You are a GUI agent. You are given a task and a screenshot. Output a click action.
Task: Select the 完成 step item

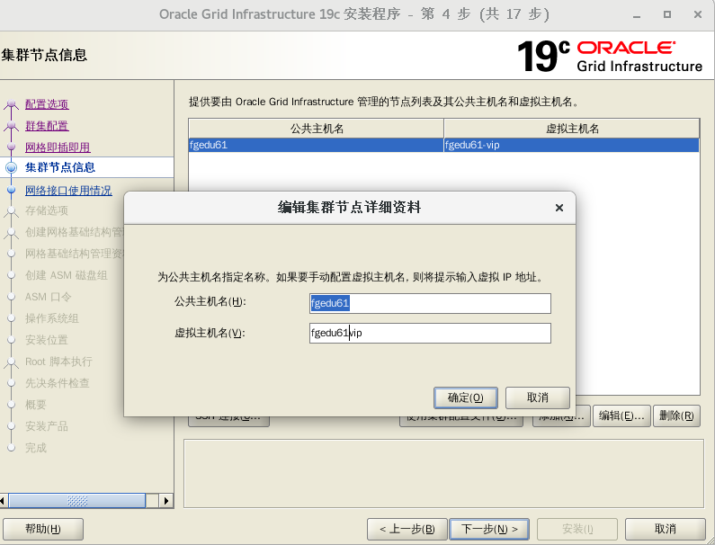coord(36,448)
